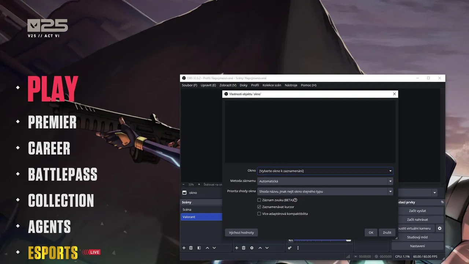Open scene filters icon in the Scény panel
Viewport: 469px width, 264px height.
(x=199, y=248)
